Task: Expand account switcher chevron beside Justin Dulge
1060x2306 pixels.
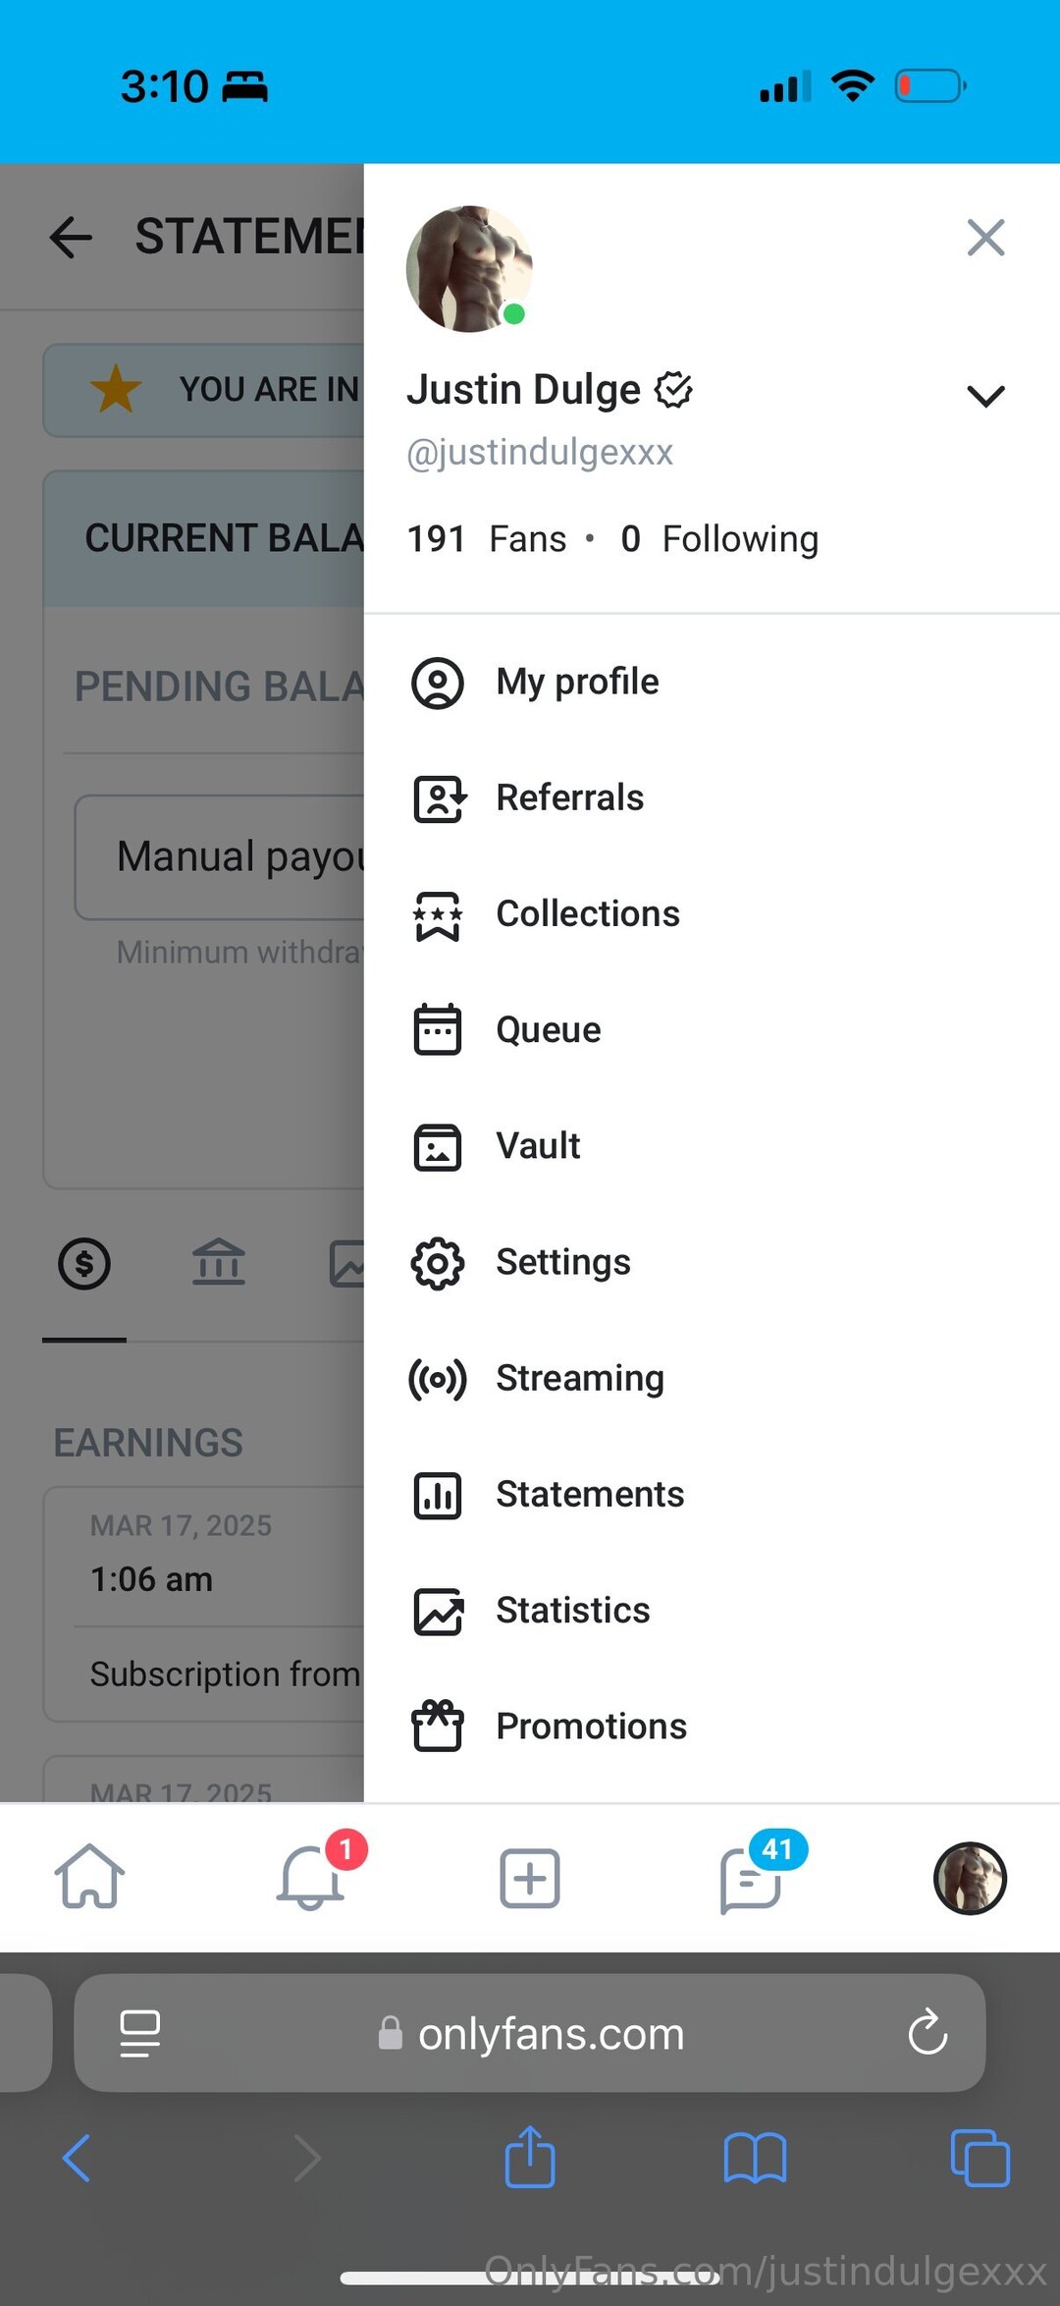Action: click(x=985, y=396)
